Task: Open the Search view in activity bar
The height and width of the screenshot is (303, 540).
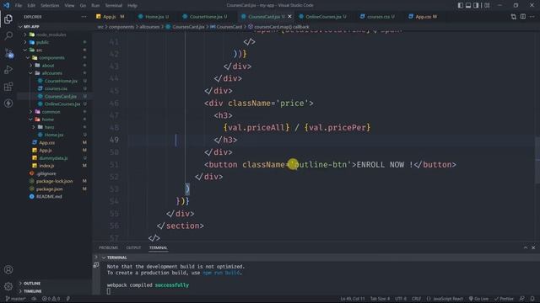Action: pyautogui.click(x=8, y=35)
